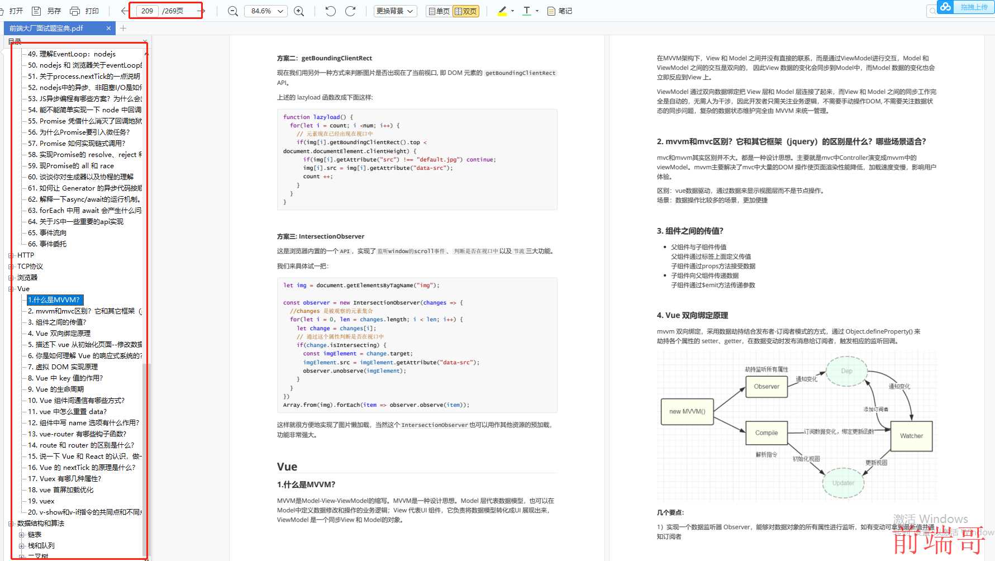The width and height of the screenshot is (995, 561).
Task: Close the 目录 outline panel
Action: tap(145, 41)
